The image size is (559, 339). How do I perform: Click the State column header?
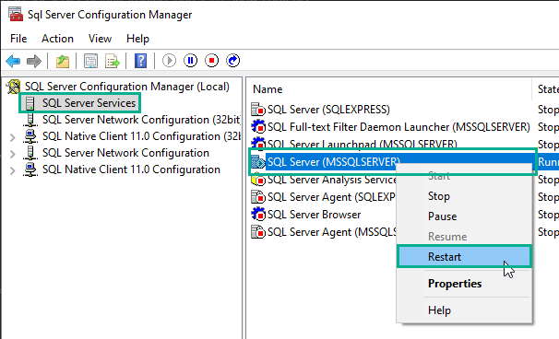[x=547, y=89]
